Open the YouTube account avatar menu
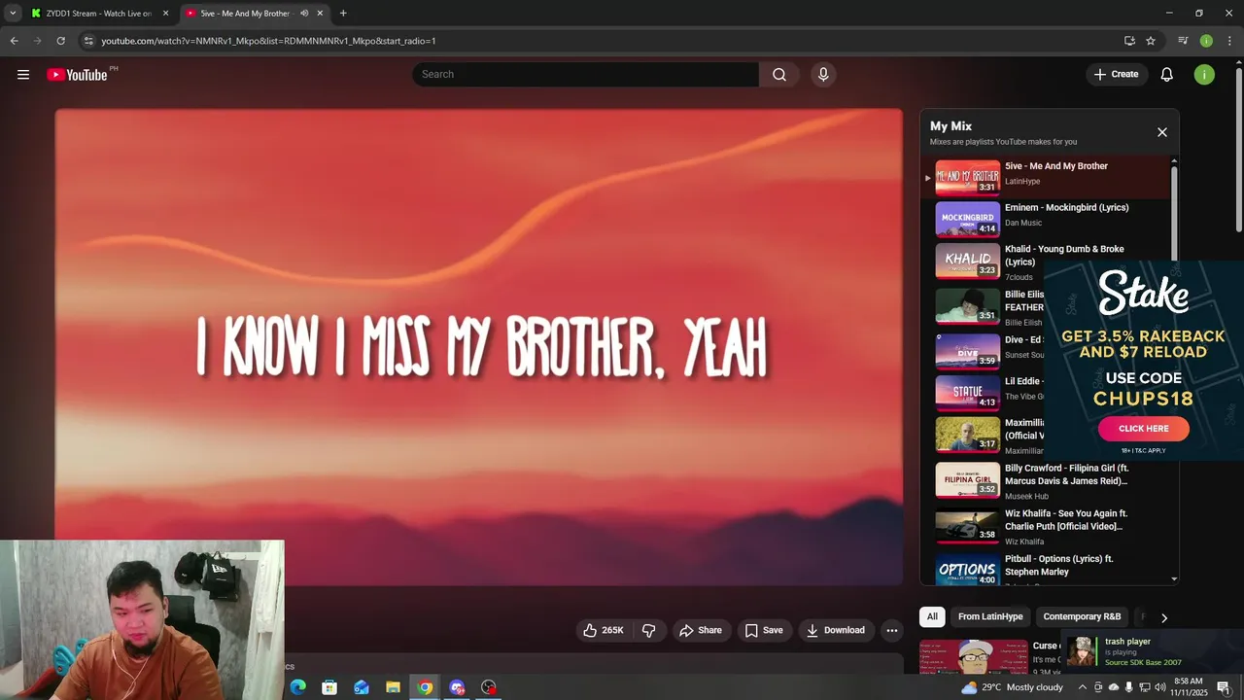Image resolution: width=1244 pixels, height=700 pixels. [x=1204, y=75]
